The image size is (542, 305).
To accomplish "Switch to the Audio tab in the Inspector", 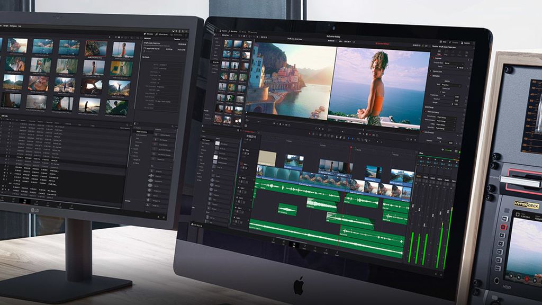I will 446,55.
